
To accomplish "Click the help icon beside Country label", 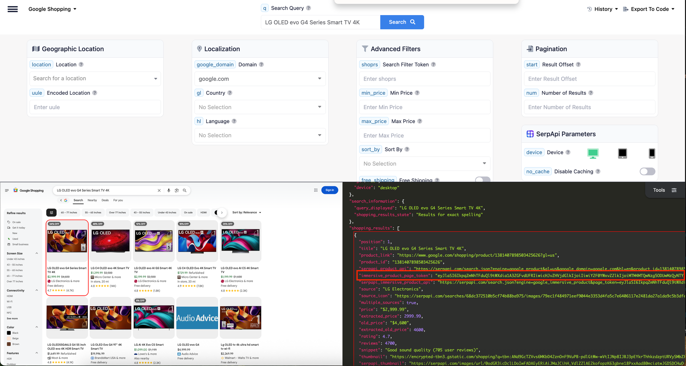I will 230,93.
